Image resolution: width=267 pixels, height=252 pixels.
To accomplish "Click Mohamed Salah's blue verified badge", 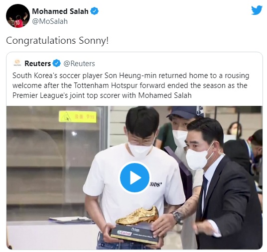I will pos(94,11).
